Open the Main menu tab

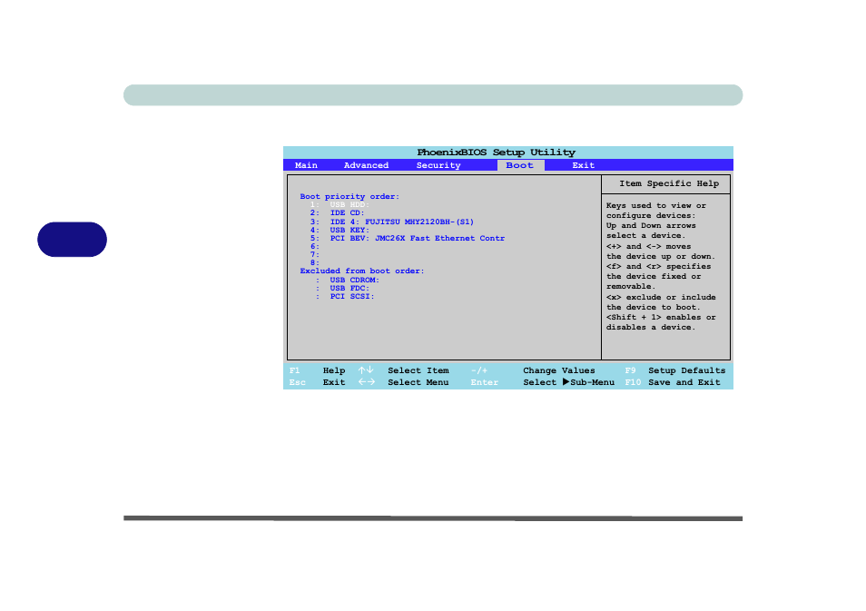point(306,165)
